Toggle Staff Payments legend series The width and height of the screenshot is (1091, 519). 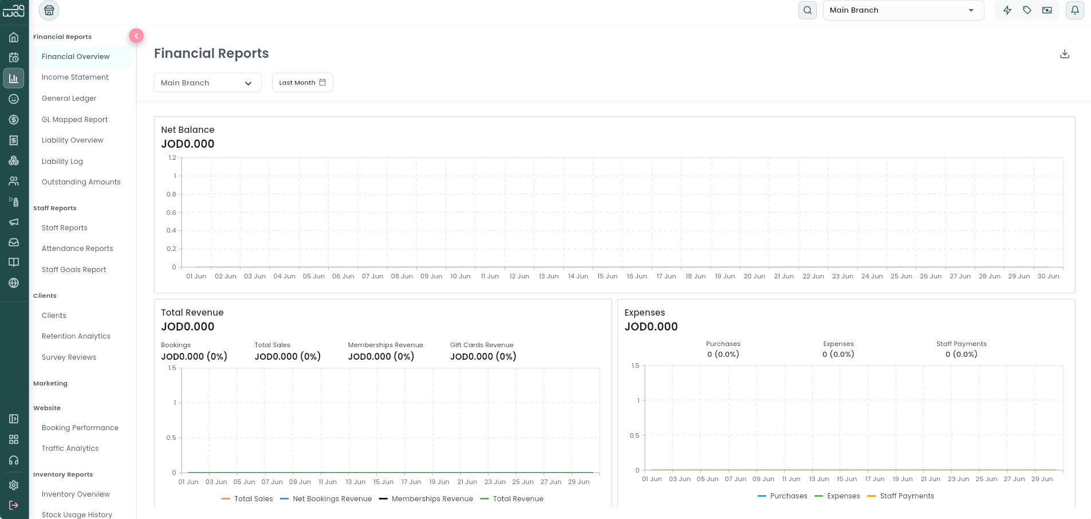coord(900,496)
